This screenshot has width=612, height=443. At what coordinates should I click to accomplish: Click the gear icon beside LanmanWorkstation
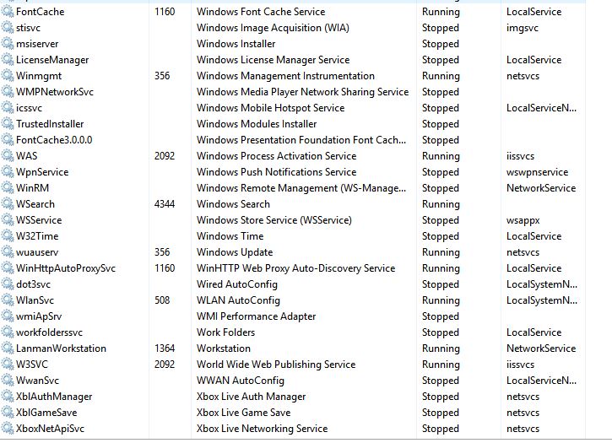point(8,348)
